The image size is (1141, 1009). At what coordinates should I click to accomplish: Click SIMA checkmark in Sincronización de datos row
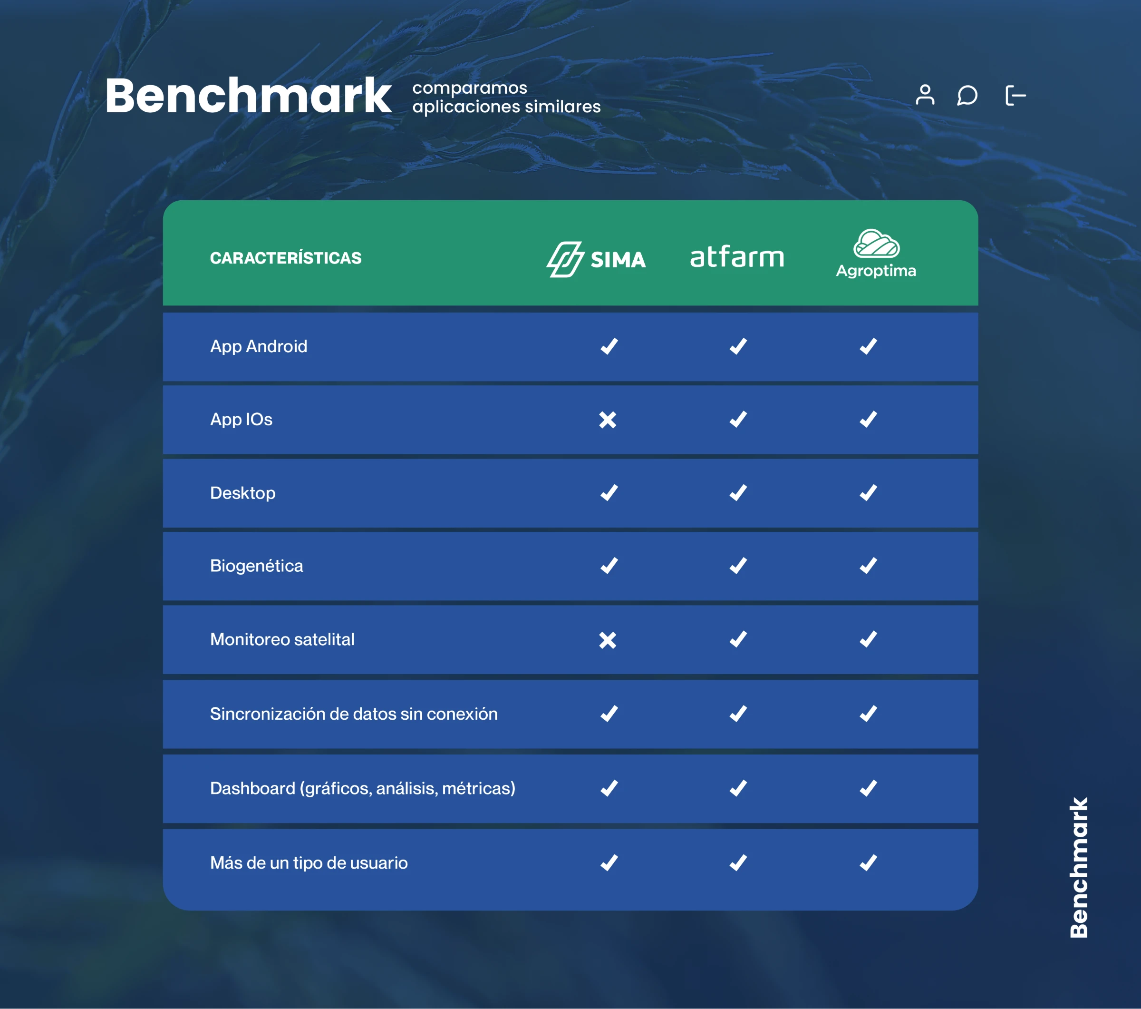point(609,714)
